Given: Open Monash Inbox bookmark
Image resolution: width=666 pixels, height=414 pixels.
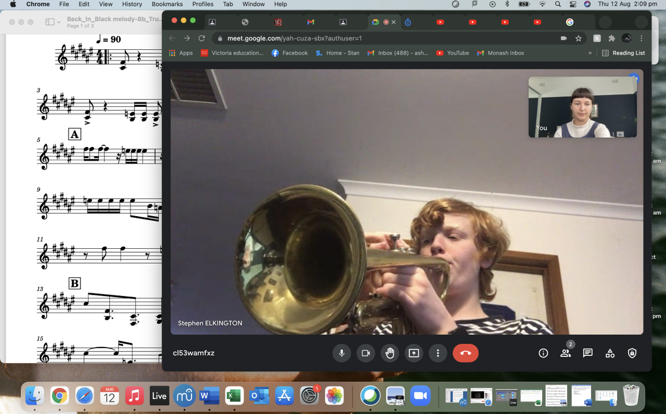Looking at the screenshot, I should [x=501, y=53].
